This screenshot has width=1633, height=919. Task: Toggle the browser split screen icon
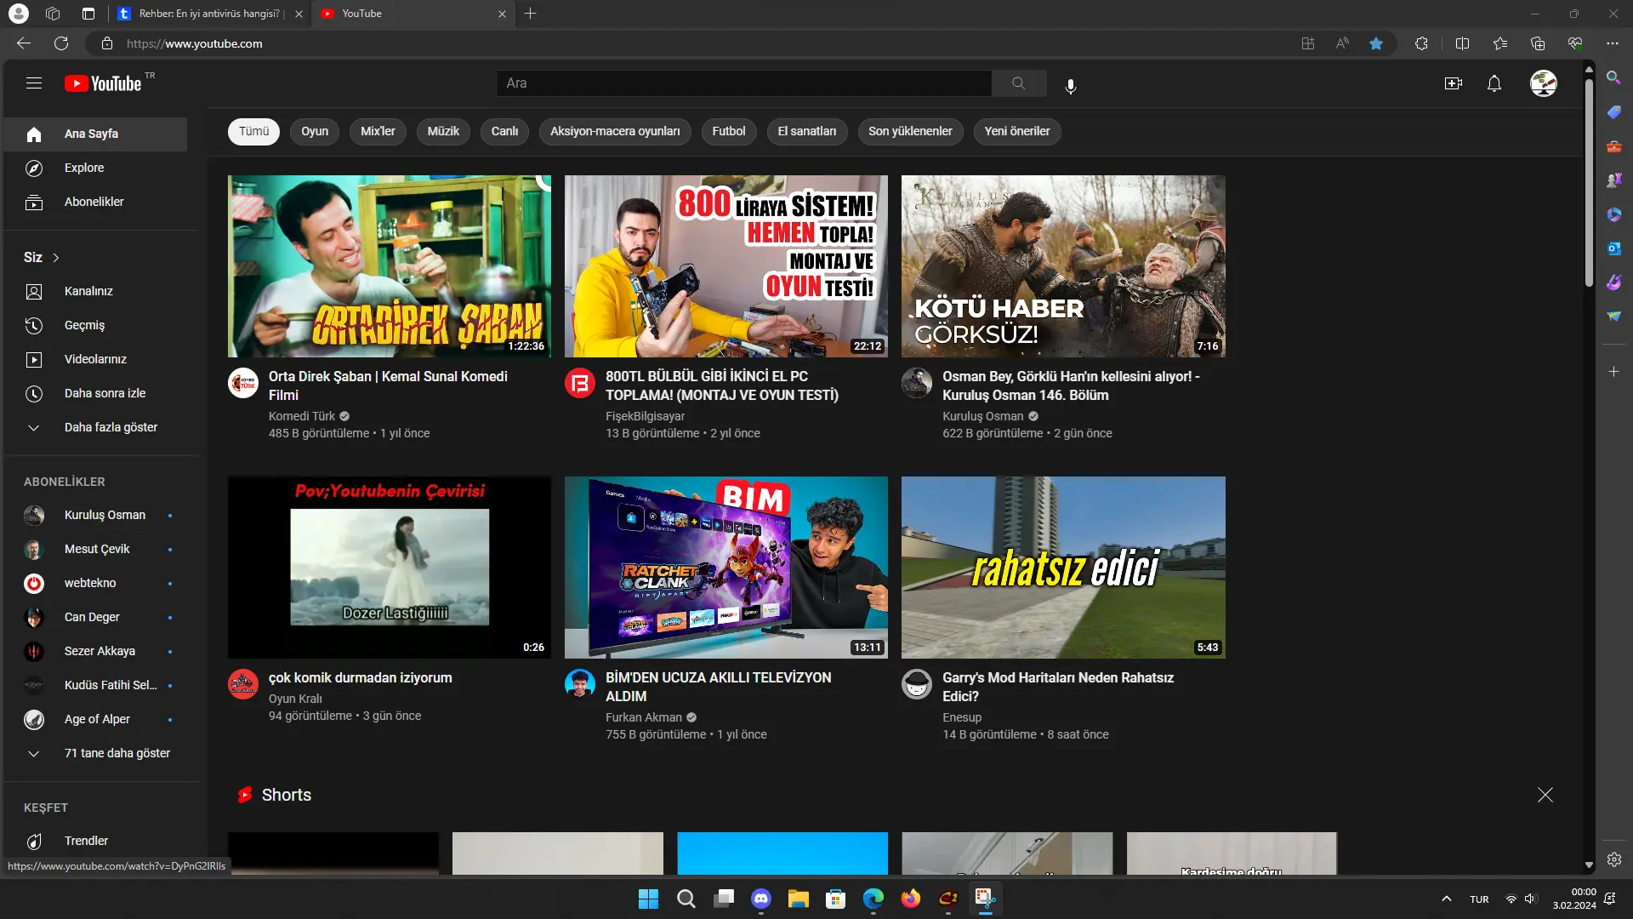click(x=1463, y=43)
